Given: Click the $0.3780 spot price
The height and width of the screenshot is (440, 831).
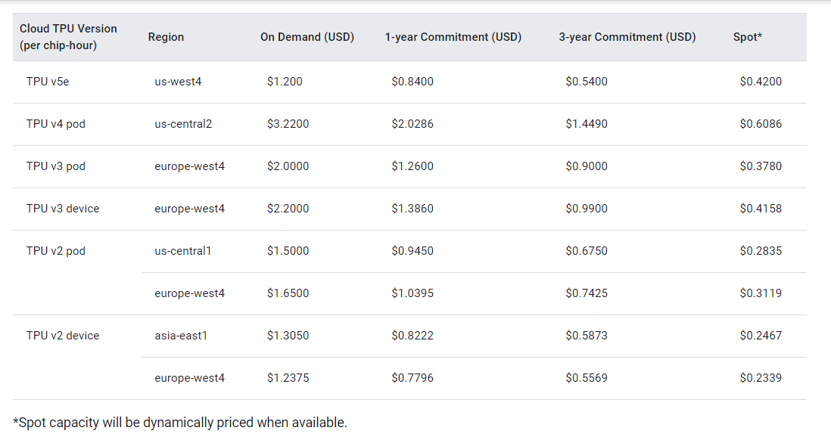Looking at the screenshot, I should point(761,166).
